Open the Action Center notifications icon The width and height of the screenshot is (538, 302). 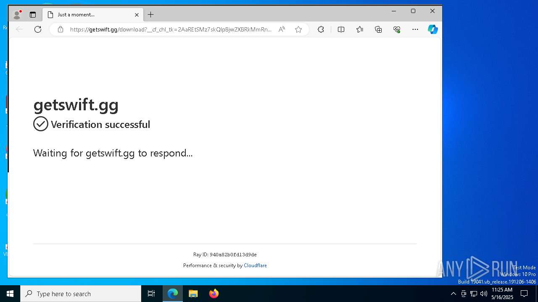[524, 294]
